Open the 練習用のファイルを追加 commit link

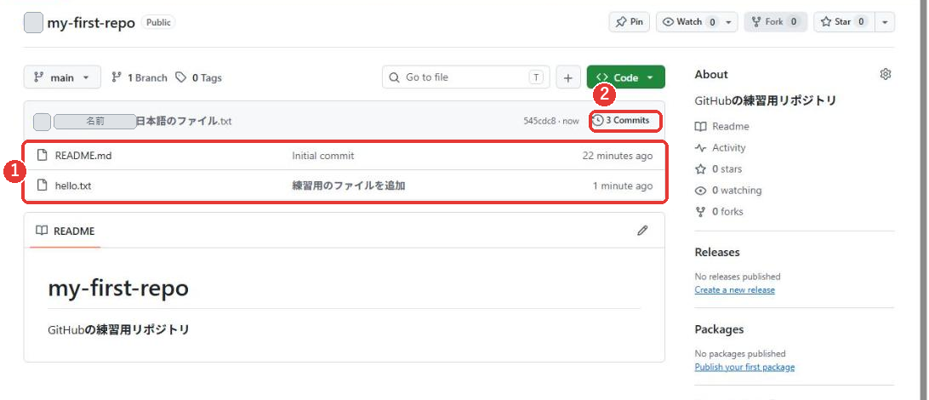pyautogui.click(x=349, y=186)
